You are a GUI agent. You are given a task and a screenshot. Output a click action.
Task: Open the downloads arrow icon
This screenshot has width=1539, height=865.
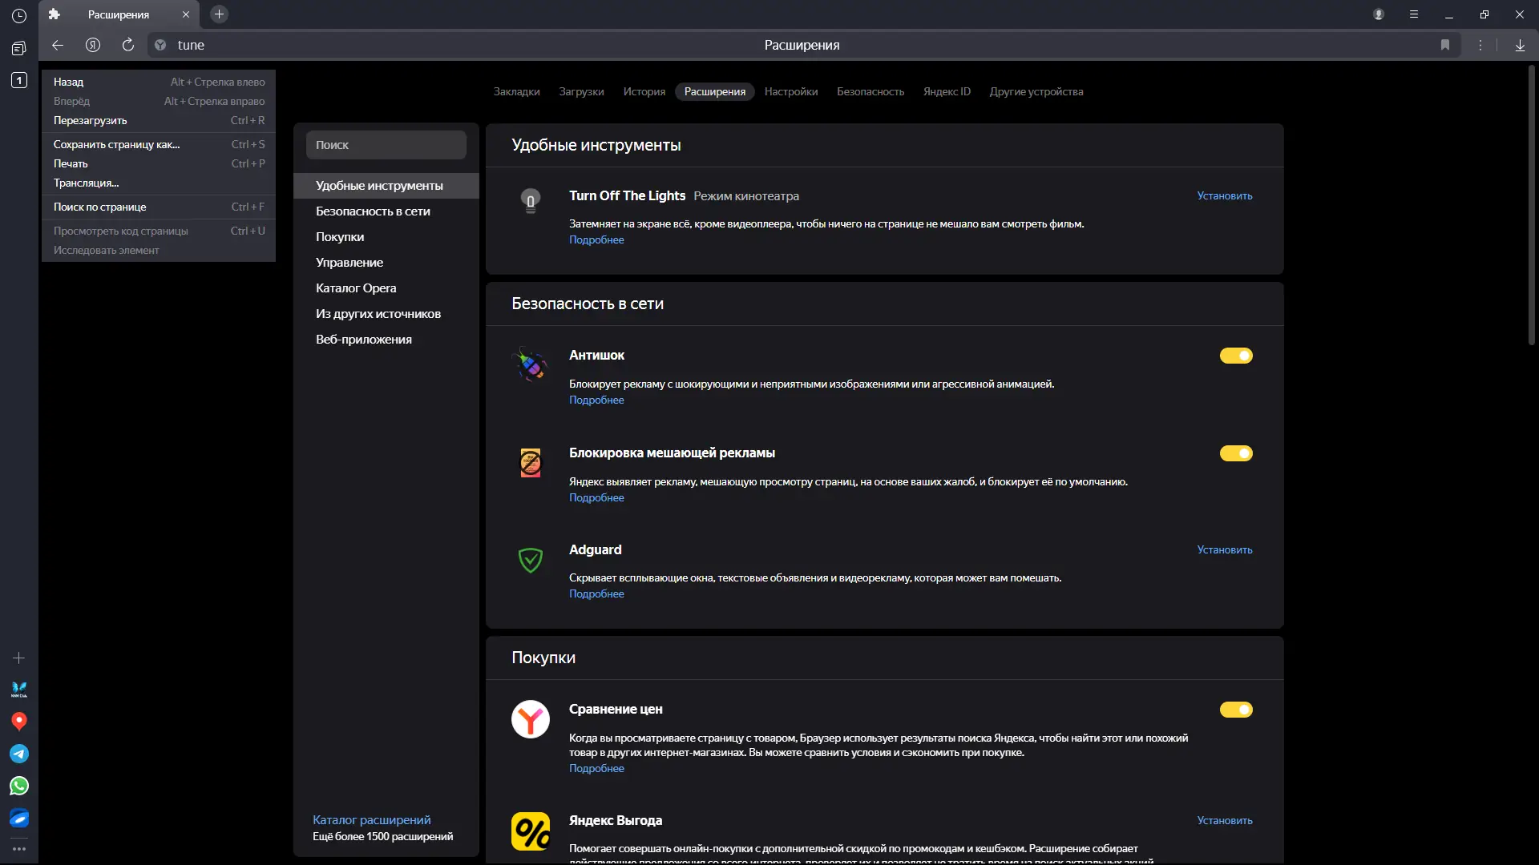click(1520, 45)
